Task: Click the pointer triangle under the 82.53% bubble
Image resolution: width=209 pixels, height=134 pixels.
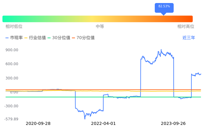Action: pos(164,14)
